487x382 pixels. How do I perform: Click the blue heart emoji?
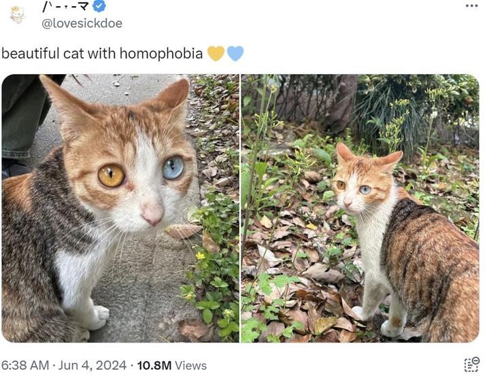235,53
